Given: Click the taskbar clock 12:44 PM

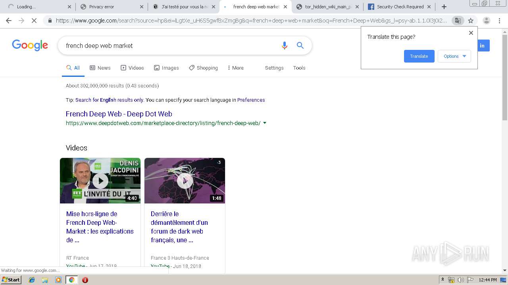Looking at the screenshot, I should [x=488, y=280].
